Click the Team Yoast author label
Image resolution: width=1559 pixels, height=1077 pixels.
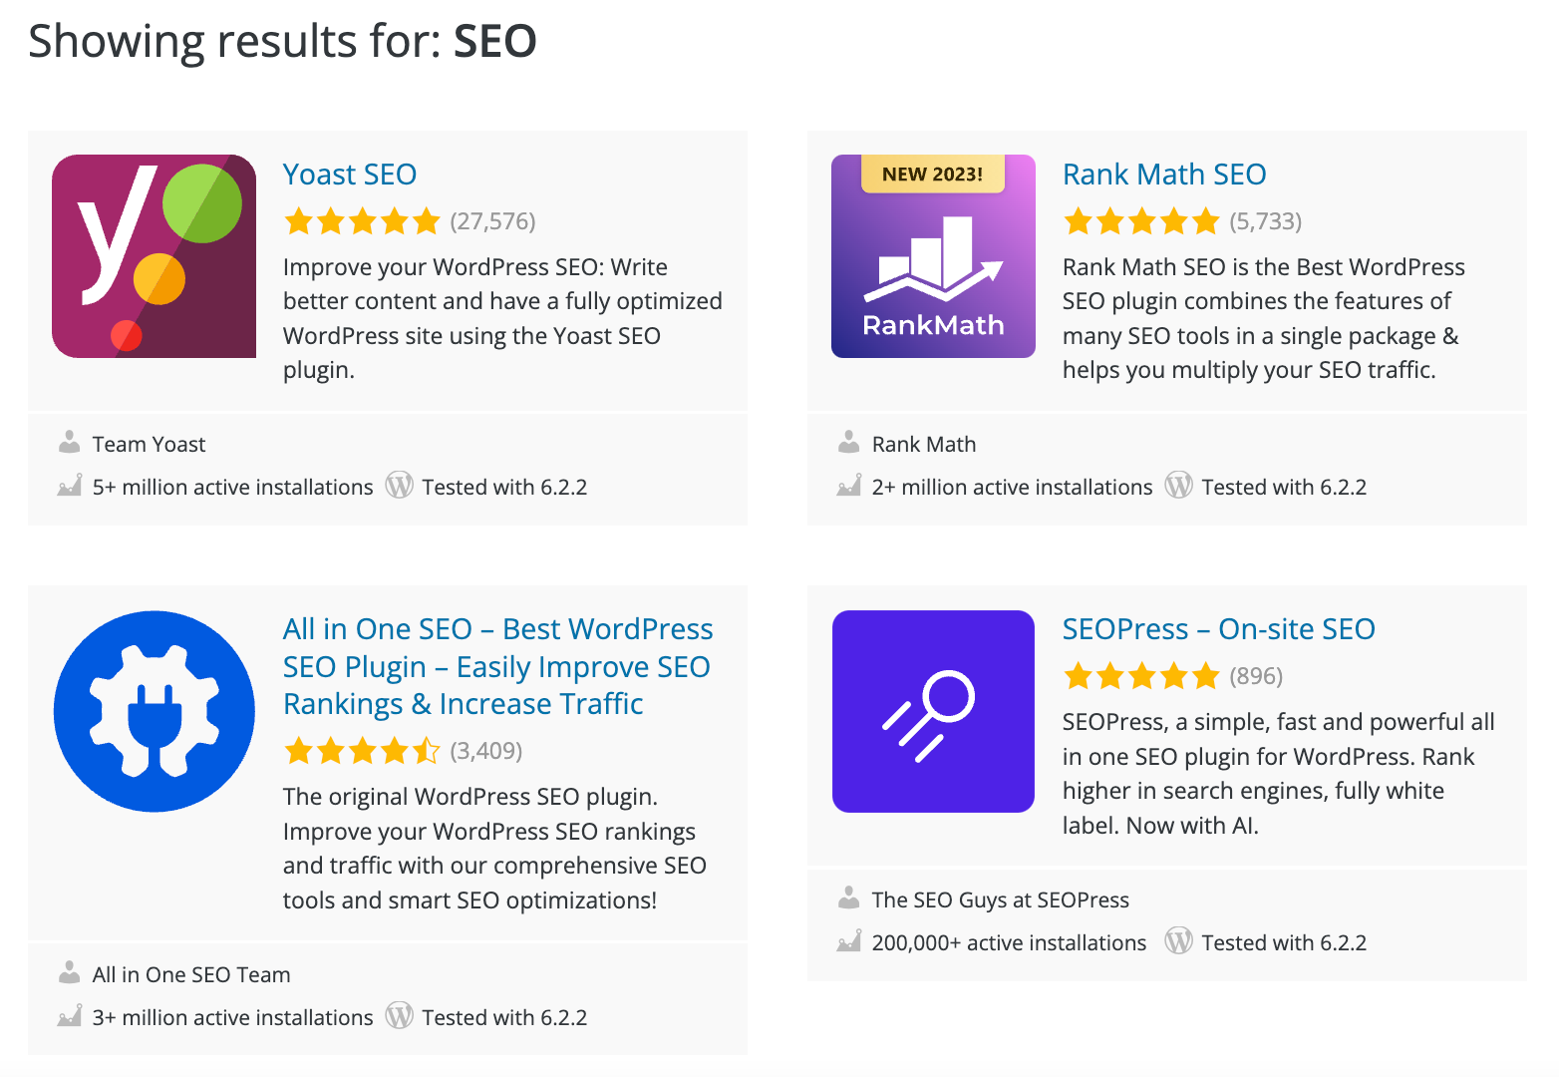click(148, 443)
